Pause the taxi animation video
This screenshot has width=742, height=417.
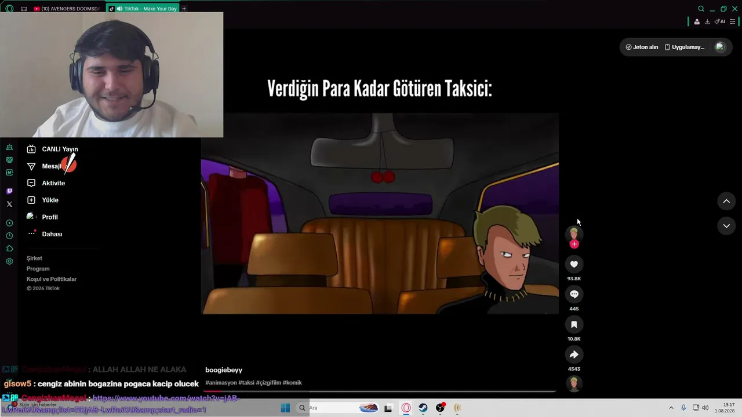(x=380, y=213)
